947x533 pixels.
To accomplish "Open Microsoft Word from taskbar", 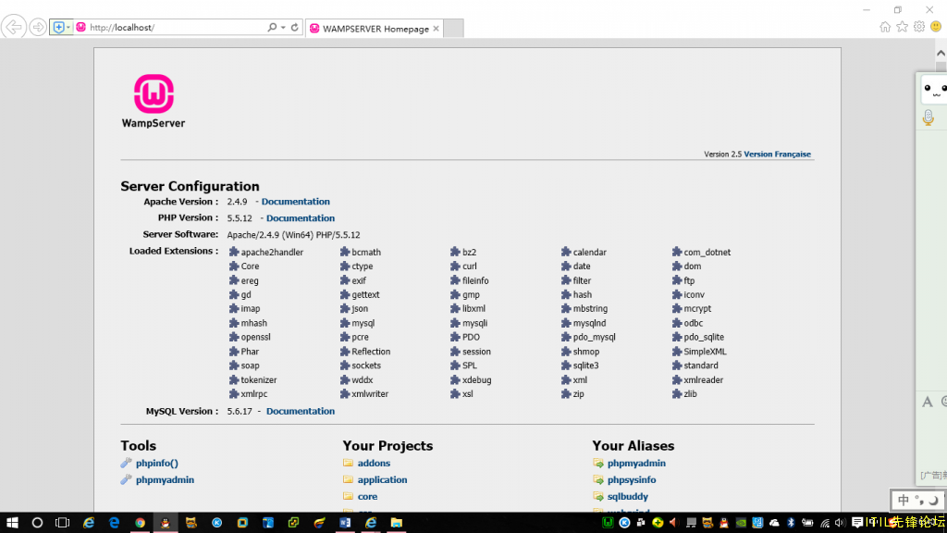I will tap(345, 523).
